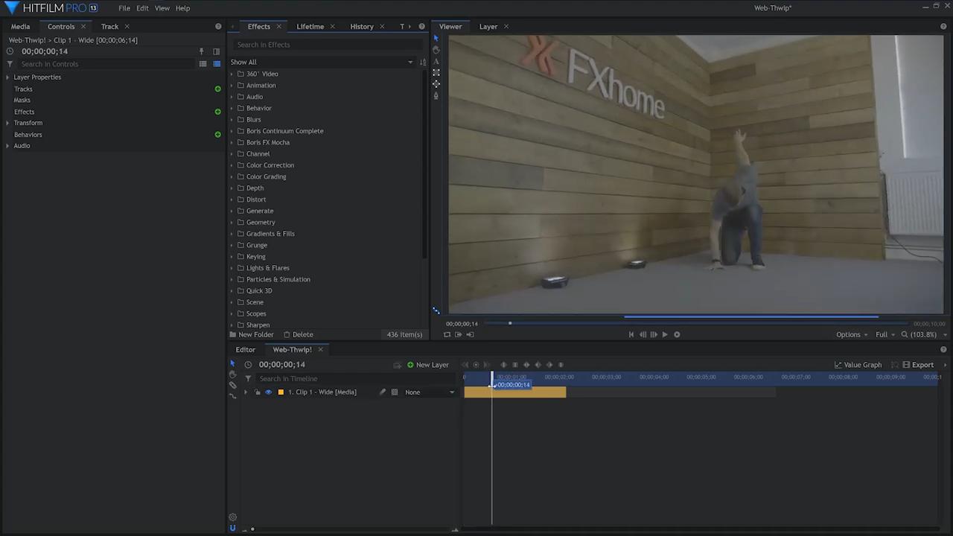Switch to the Editor tab
This screenshot has width=953, height=536.
pyautogui.click(x=245, y=350)
